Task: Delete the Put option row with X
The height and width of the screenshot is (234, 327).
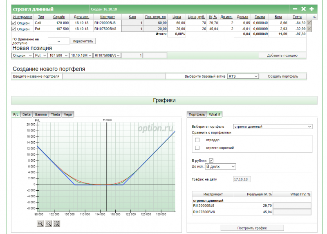Action: tap(309, 29)
